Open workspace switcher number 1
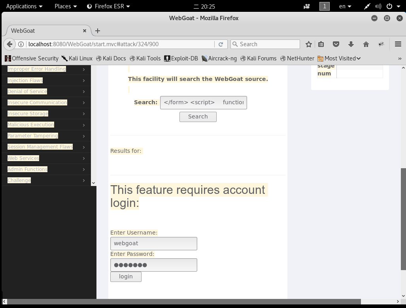 click(325, 6)
